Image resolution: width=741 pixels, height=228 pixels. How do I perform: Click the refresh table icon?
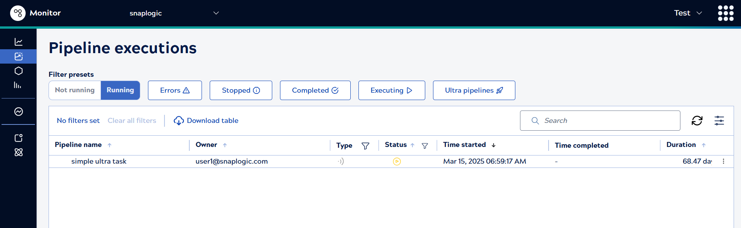pyautogui.click(x=697, y=121)
